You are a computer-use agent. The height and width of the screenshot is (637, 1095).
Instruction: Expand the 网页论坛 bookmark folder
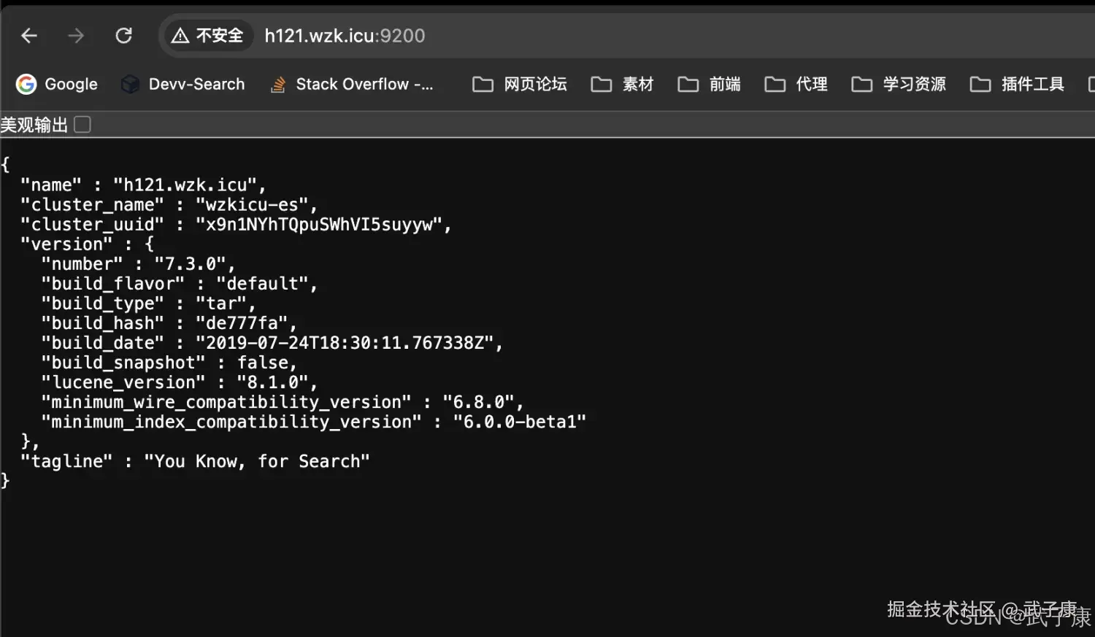coord(520,85)
